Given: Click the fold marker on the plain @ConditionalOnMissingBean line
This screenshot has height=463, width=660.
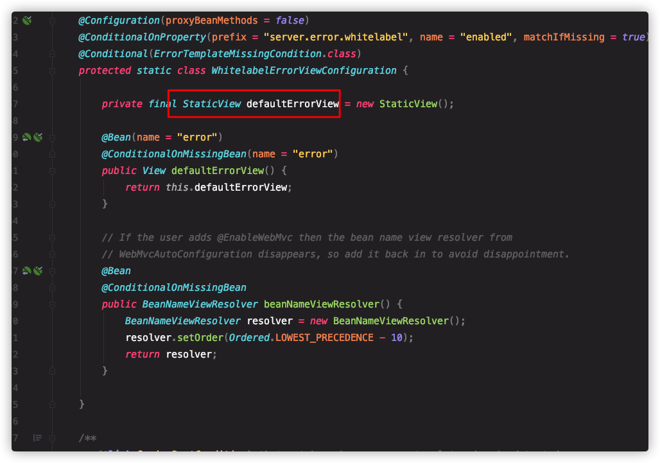Looking at the screenshot, I should pyautogui.click(x=52, y=288).
